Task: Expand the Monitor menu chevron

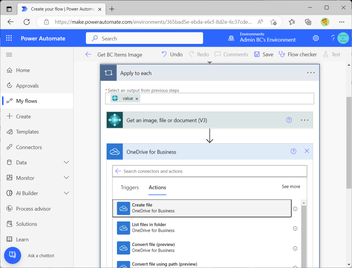Action: 66,178
